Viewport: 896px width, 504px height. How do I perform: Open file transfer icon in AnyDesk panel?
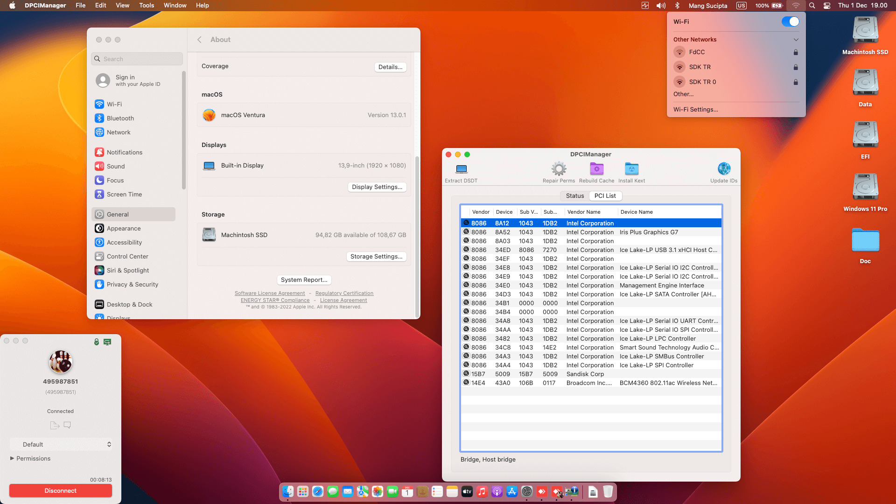[55, 425]
